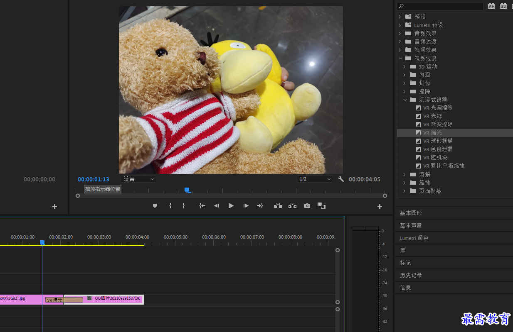This screenshot has width=513, height=332.
Task: Click the timeline vertical scrollbar top handle
Action: tap(338, 250)
